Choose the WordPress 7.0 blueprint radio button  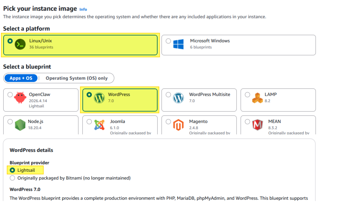coord(89,94)
